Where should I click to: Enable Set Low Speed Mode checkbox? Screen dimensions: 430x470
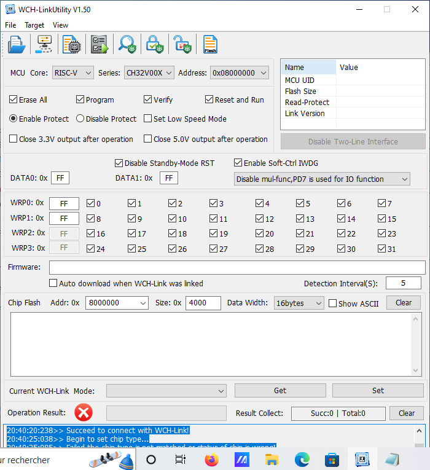click(148, 119)
